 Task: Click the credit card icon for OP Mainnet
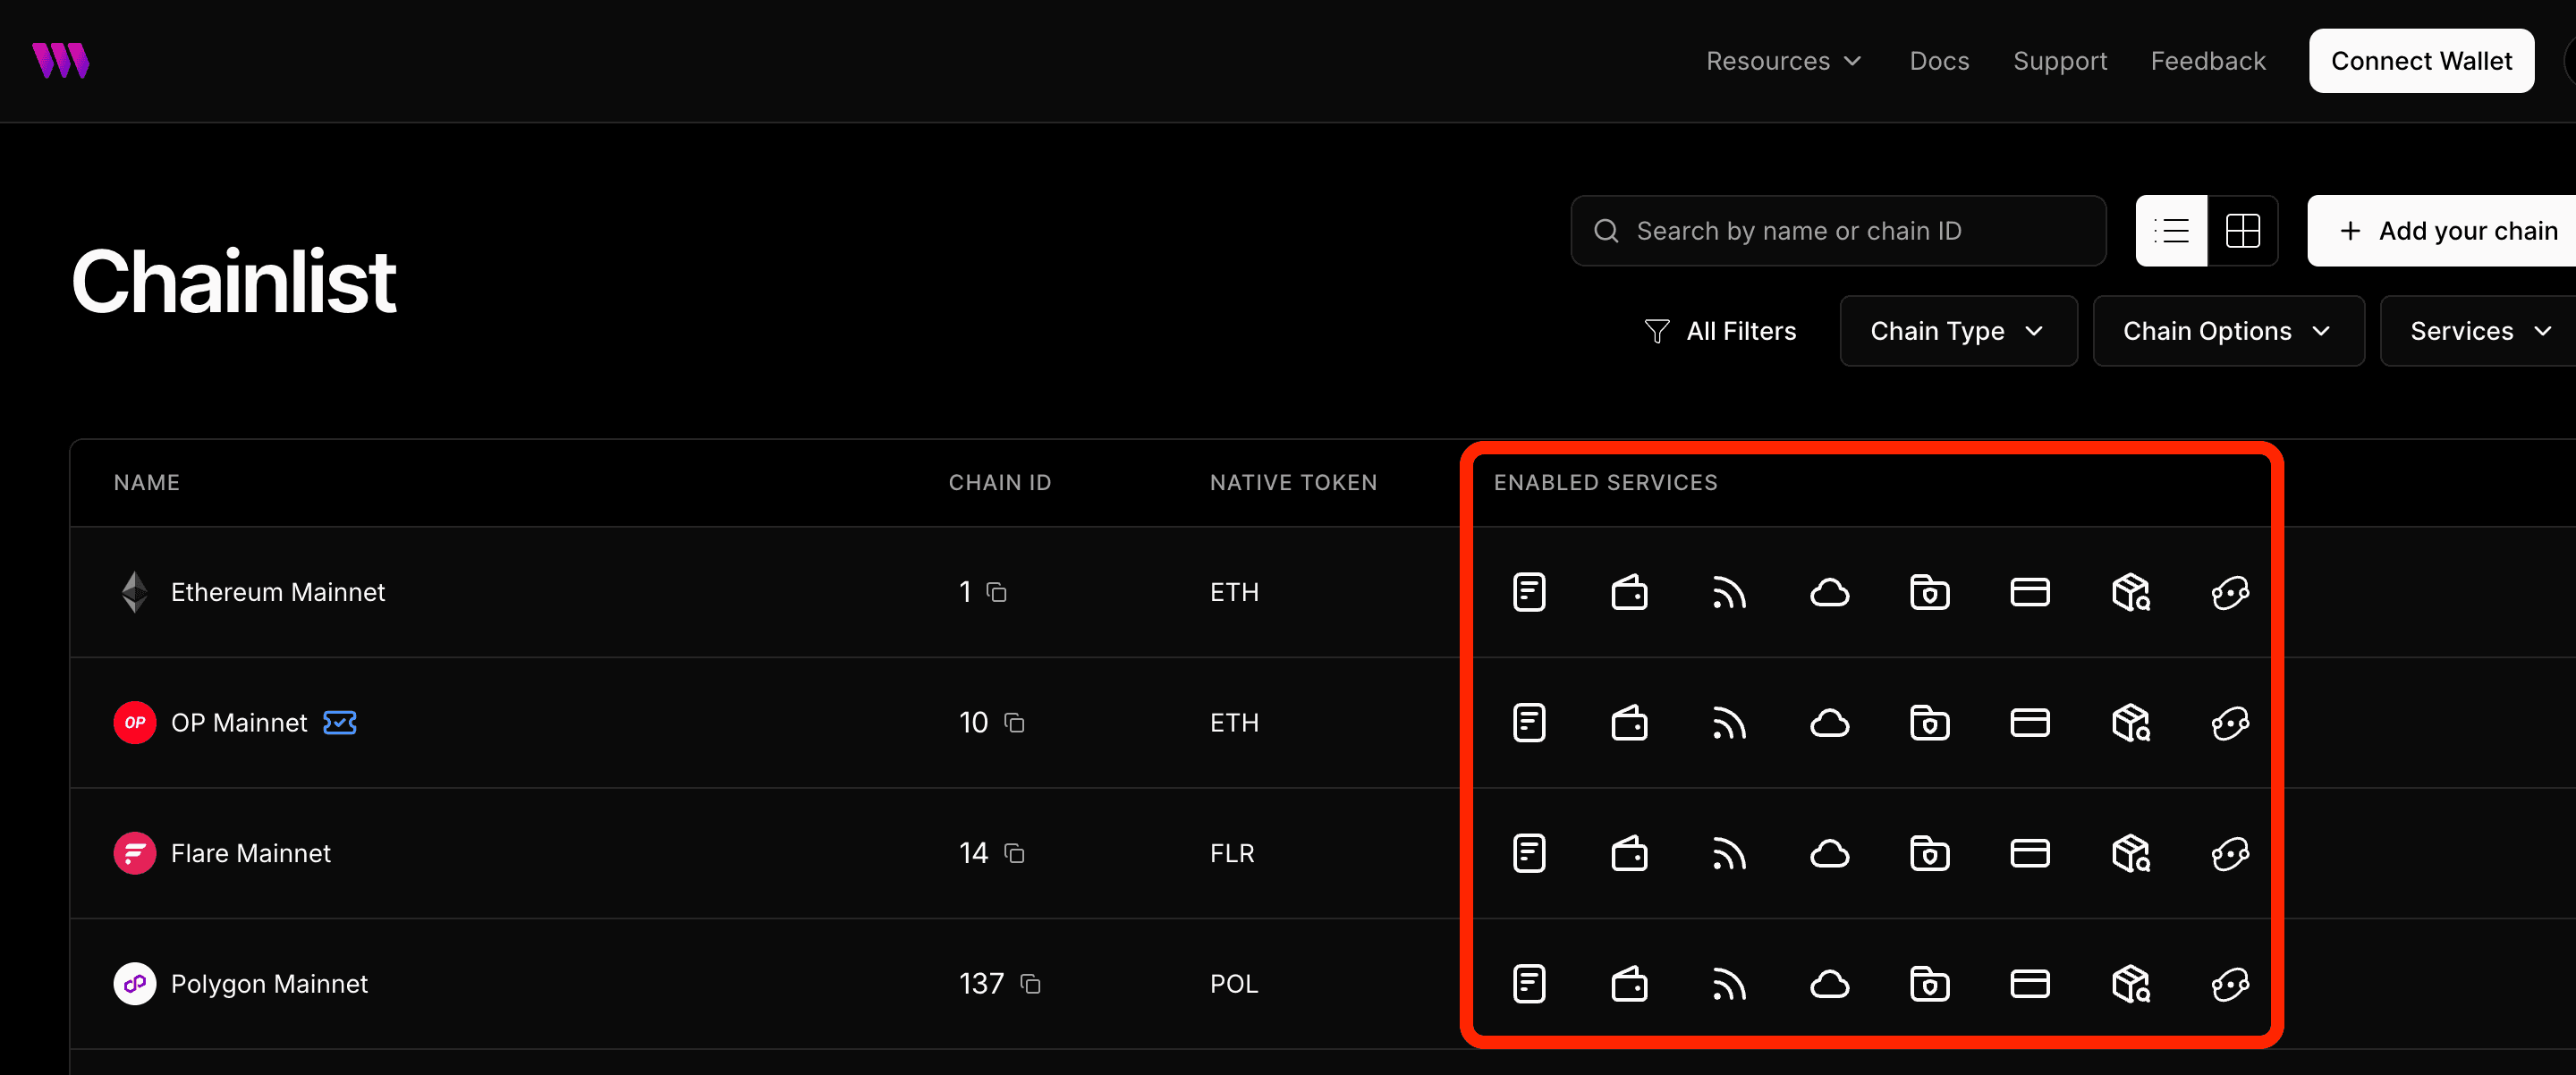coord(2030,722)
